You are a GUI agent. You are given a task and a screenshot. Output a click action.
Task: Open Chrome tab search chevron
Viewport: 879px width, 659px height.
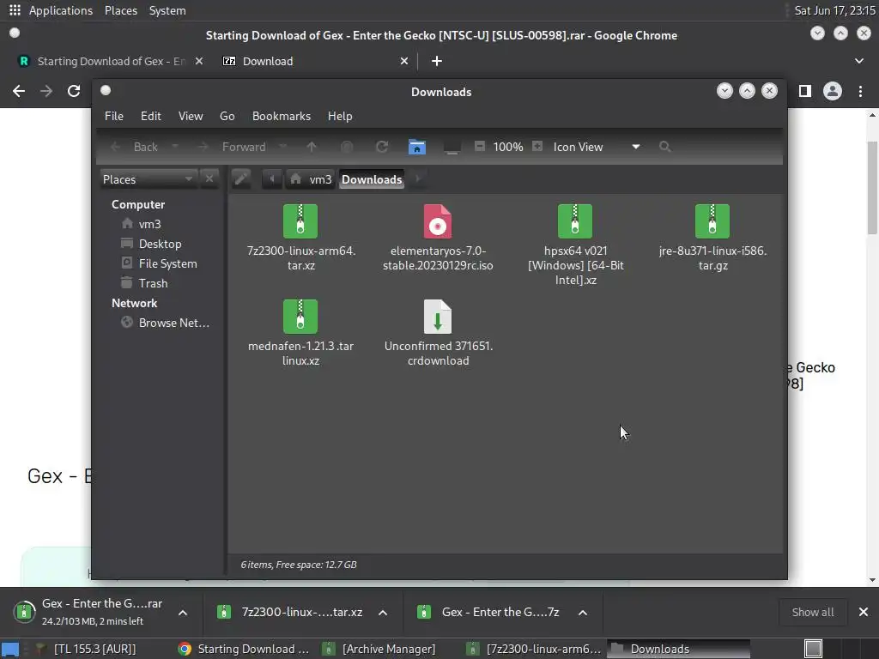pyautogui.click(x=858, y=61)
